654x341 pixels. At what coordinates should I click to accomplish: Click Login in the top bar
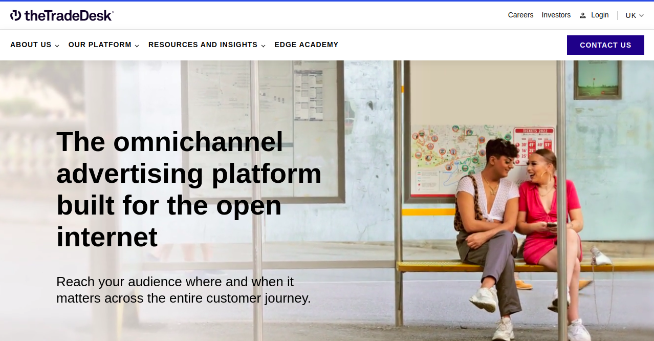point(599,15)
